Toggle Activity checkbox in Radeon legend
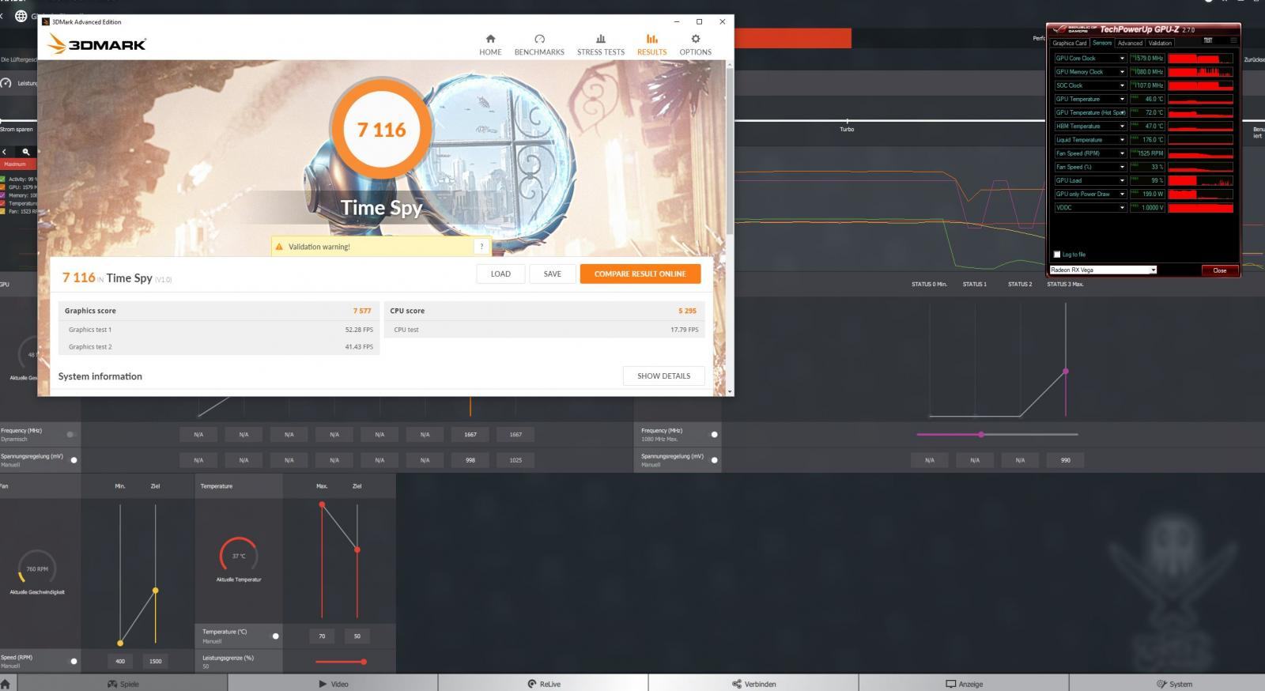This screenshot has height=691, width=1265. coord(3,179)
